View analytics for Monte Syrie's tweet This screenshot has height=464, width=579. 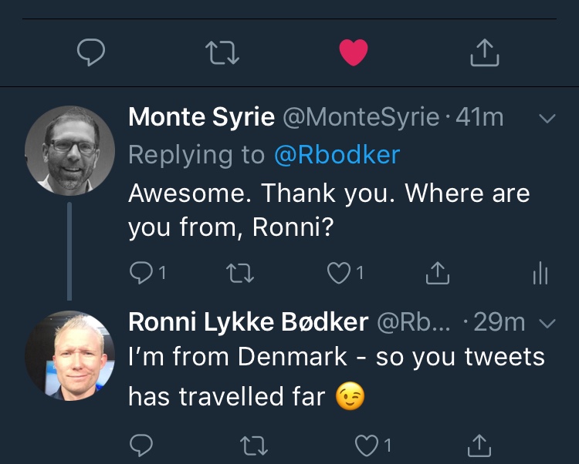[x=540, y=271]
